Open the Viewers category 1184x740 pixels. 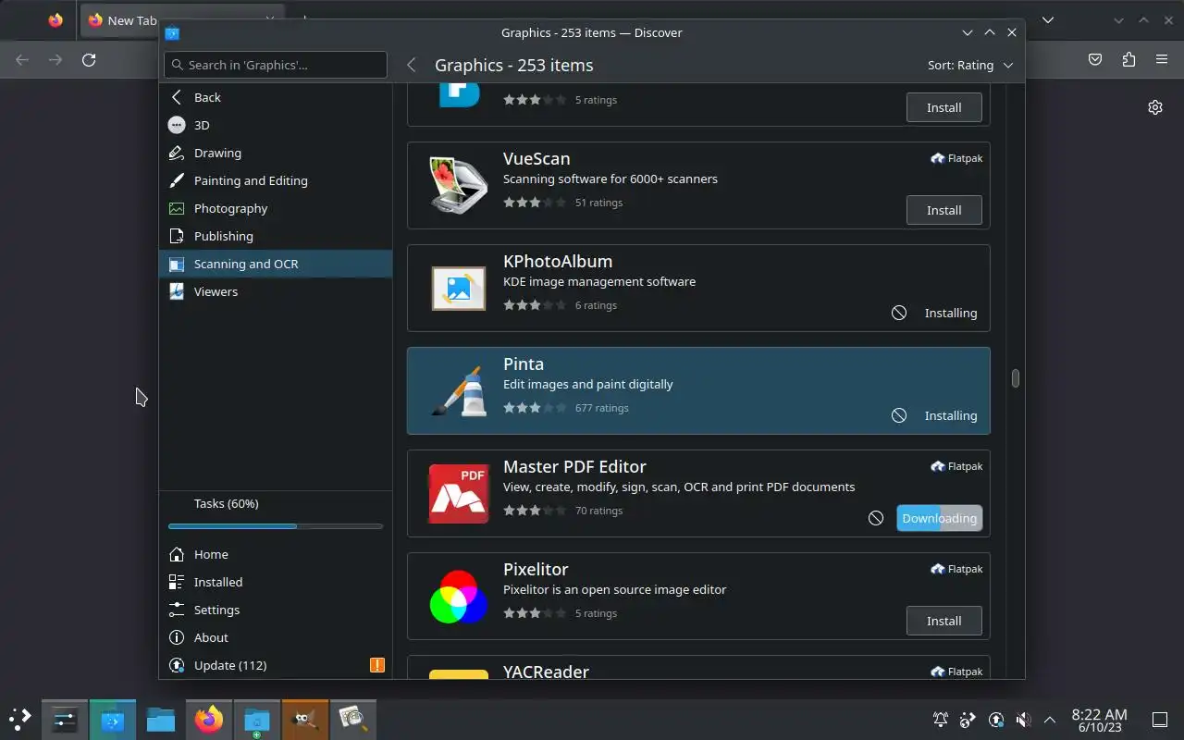[x=276, y=291]
